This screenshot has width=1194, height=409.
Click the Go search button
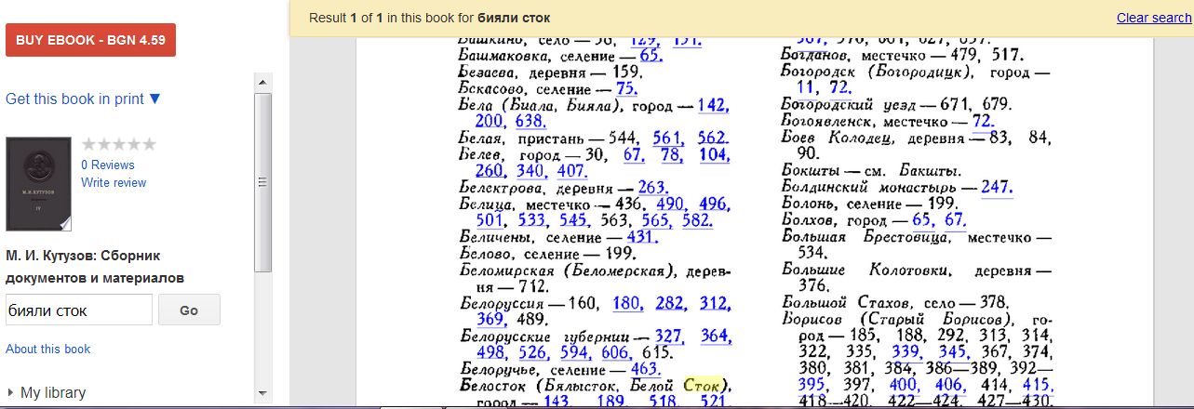coord(189,310)
